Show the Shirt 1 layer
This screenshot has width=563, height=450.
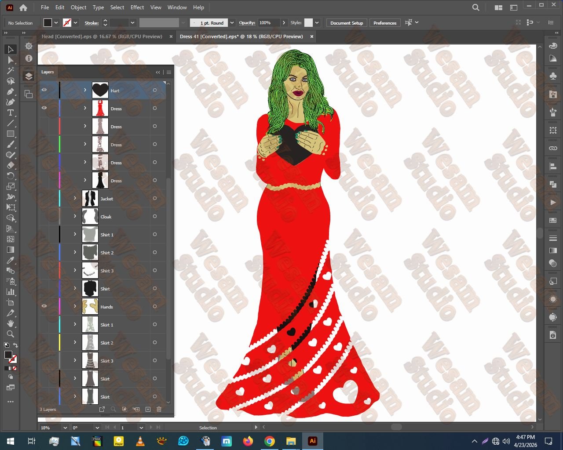(44, 234)
